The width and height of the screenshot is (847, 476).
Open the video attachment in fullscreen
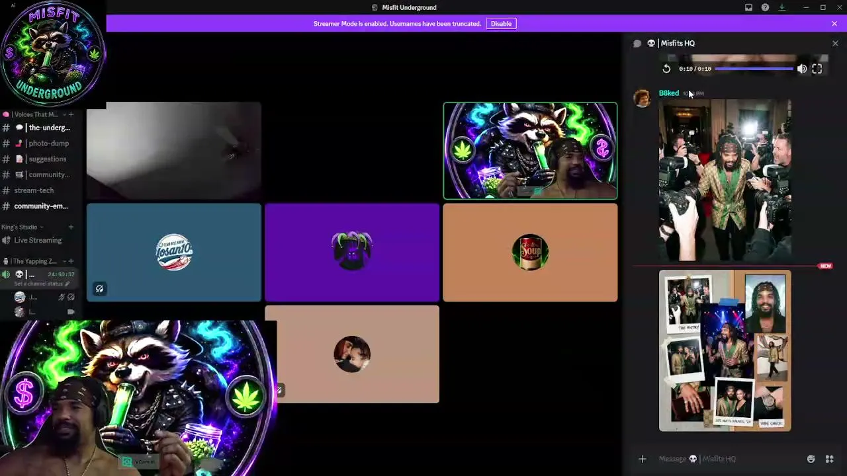pos(817,69)
